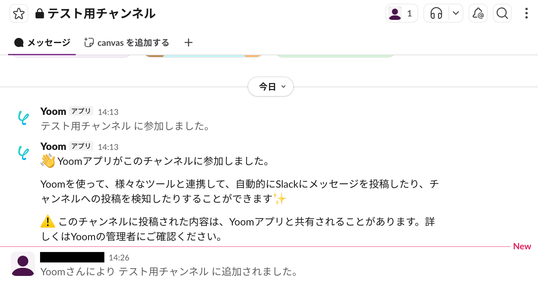The height and width of the screenshot is (283, 538).
Task: Start a huddle with headphones icon
Action: point(436,13)
